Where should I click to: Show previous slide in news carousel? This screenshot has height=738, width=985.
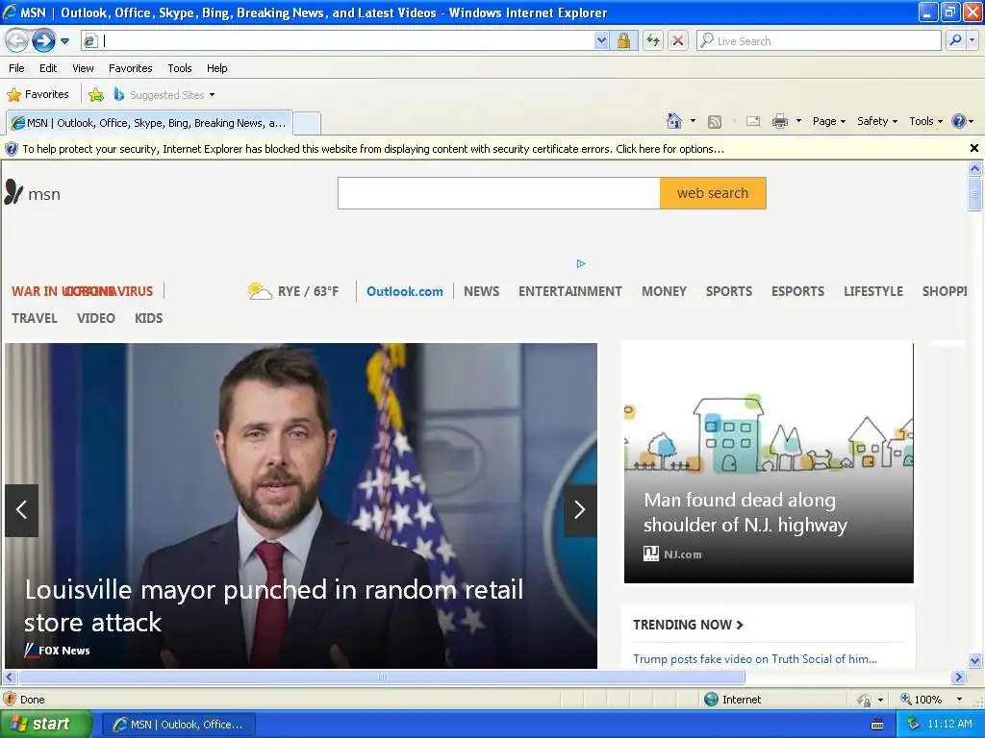pyautogui.click(x=21, y=510)
